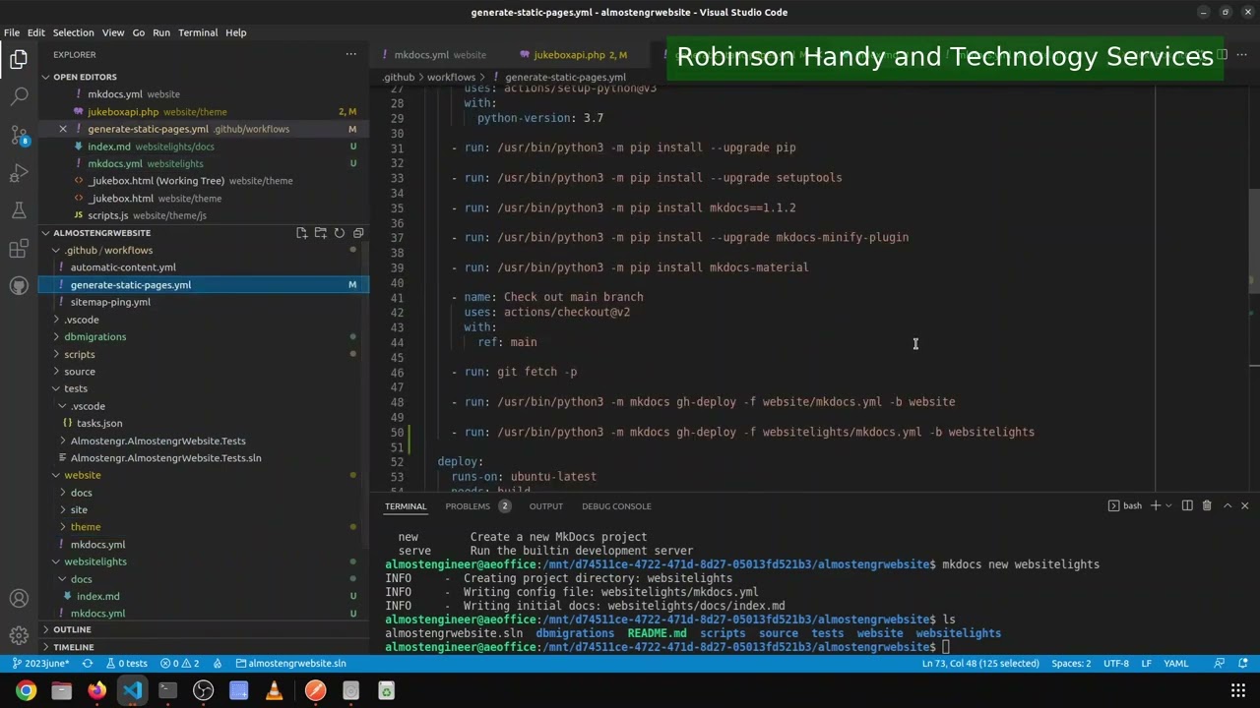
Task: Click the 2023june branch in status bar
Action: tap(40, 663)
